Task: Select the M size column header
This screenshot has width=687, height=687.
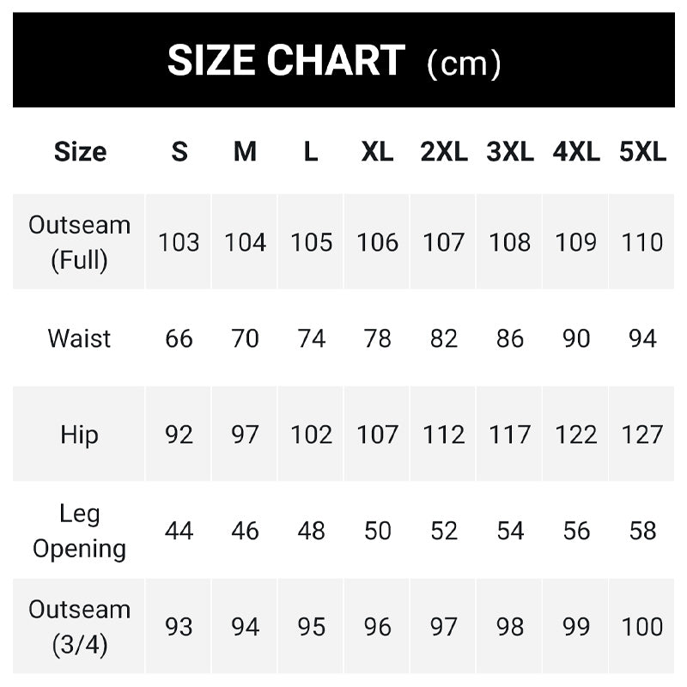Action: (245, 152)
